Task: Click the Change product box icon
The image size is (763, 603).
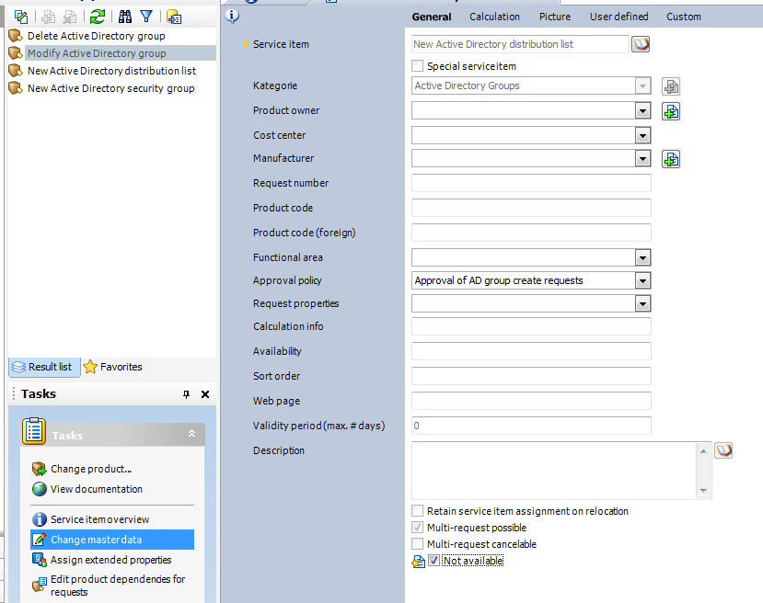Action: tap(39, 469)
